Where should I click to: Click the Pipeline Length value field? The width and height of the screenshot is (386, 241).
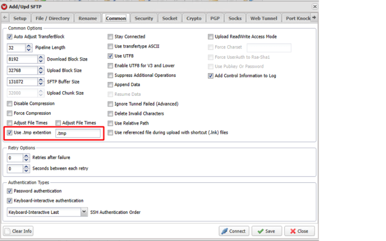click(16, 48)
